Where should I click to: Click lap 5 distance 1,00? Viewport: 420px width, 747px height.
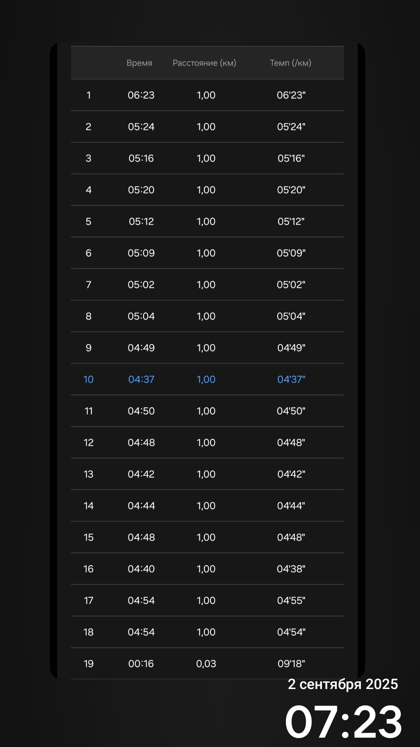click(206, 222)
